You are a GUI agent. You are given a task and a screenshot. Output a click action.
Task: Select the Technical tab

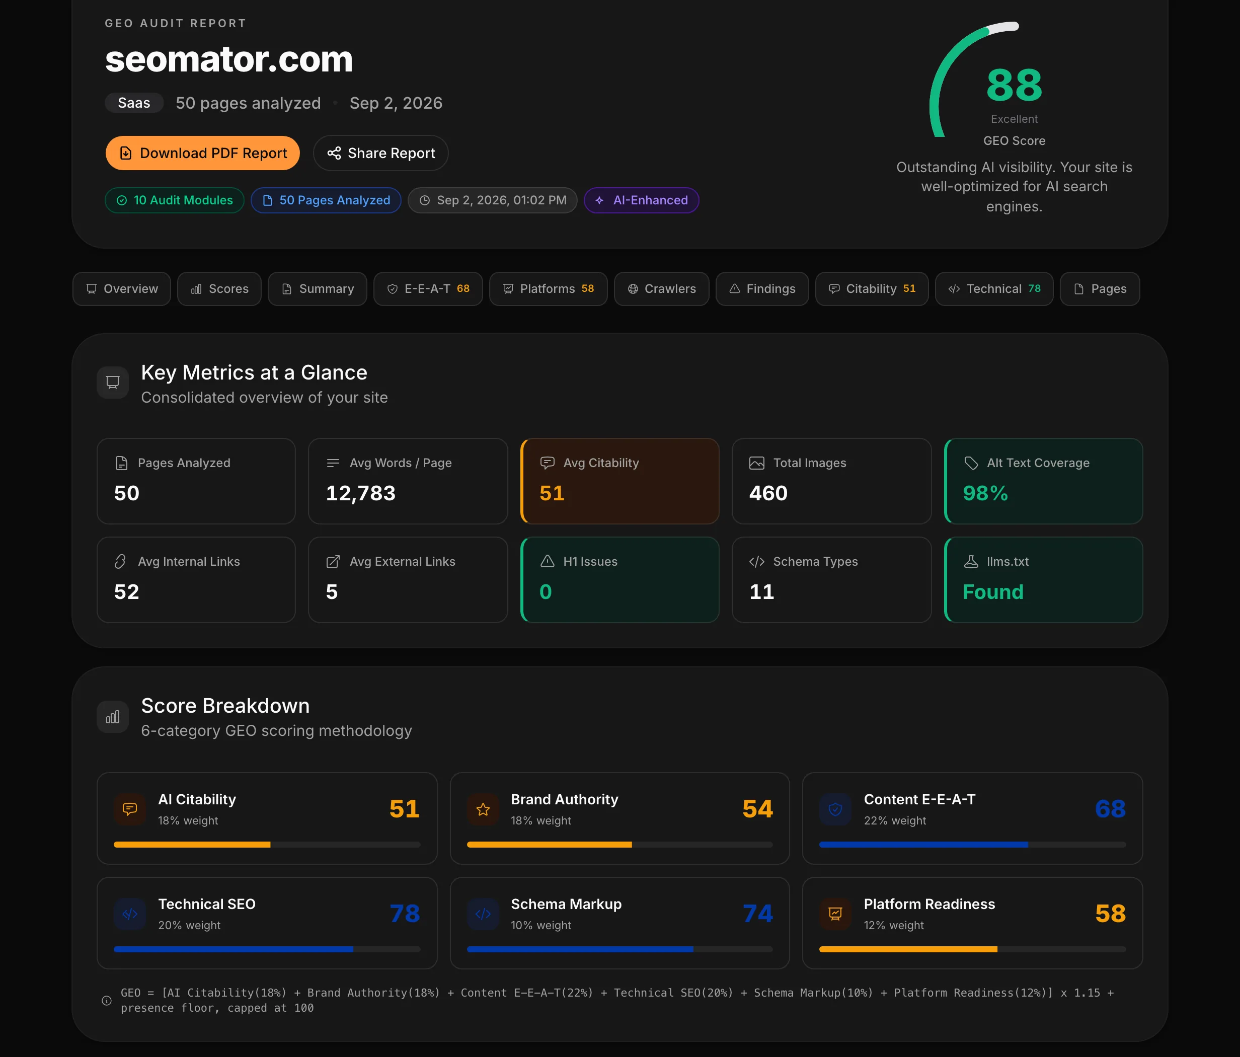click(994, 289)
